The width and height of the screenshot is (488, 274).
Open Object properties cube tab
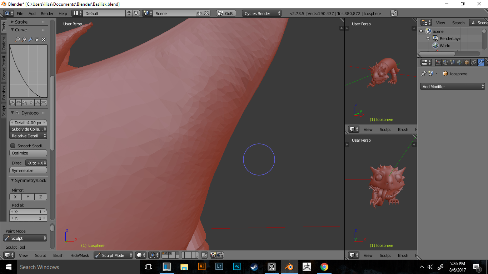pyautogui.click(x=467, y=62)
